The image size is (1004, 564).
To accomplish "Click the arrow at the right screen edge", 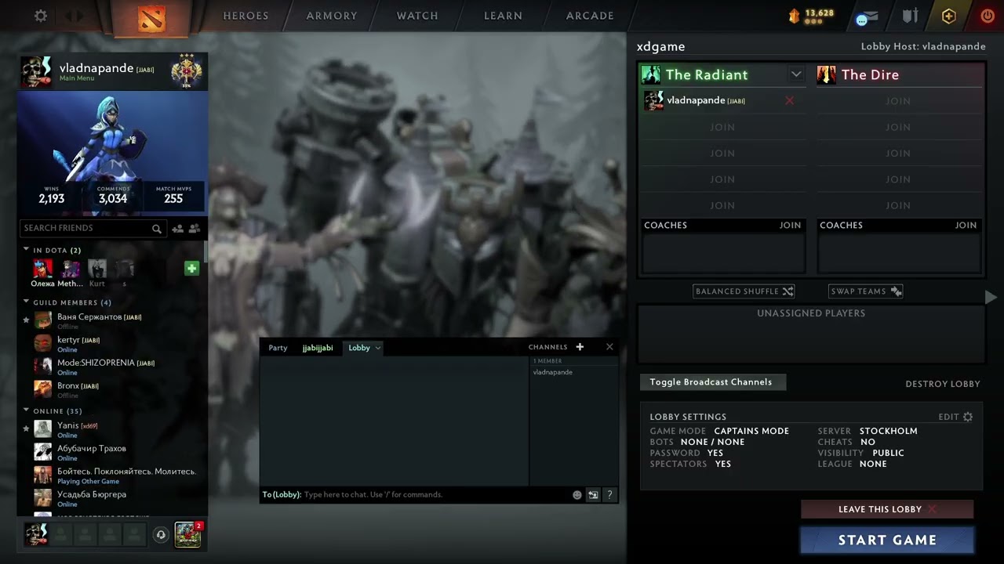I will point(991,298).
